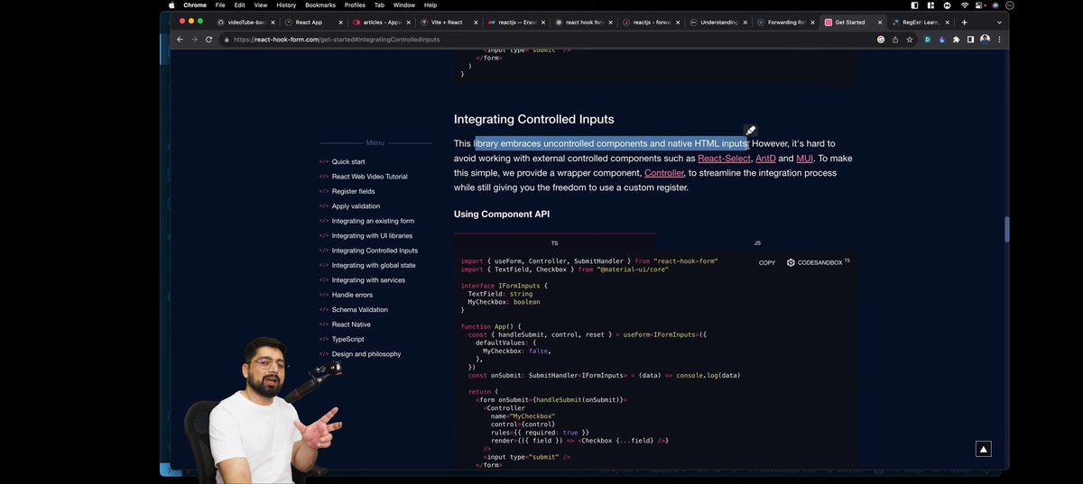Bookmark this page with the star icon
Screen dimensions: 1083x484
click(x=909, y=40)
